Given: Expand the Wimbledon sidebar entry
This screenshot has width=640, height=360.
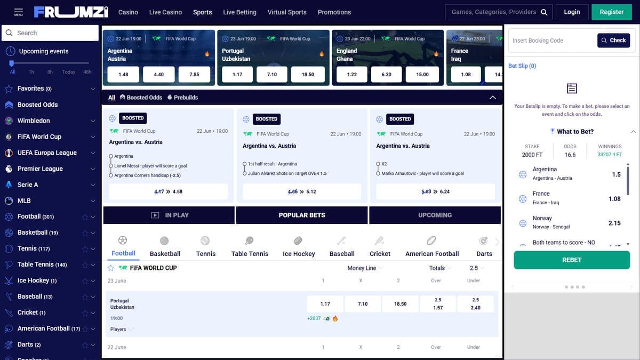Looking at the screenshot, I should [x=93, y=121].
